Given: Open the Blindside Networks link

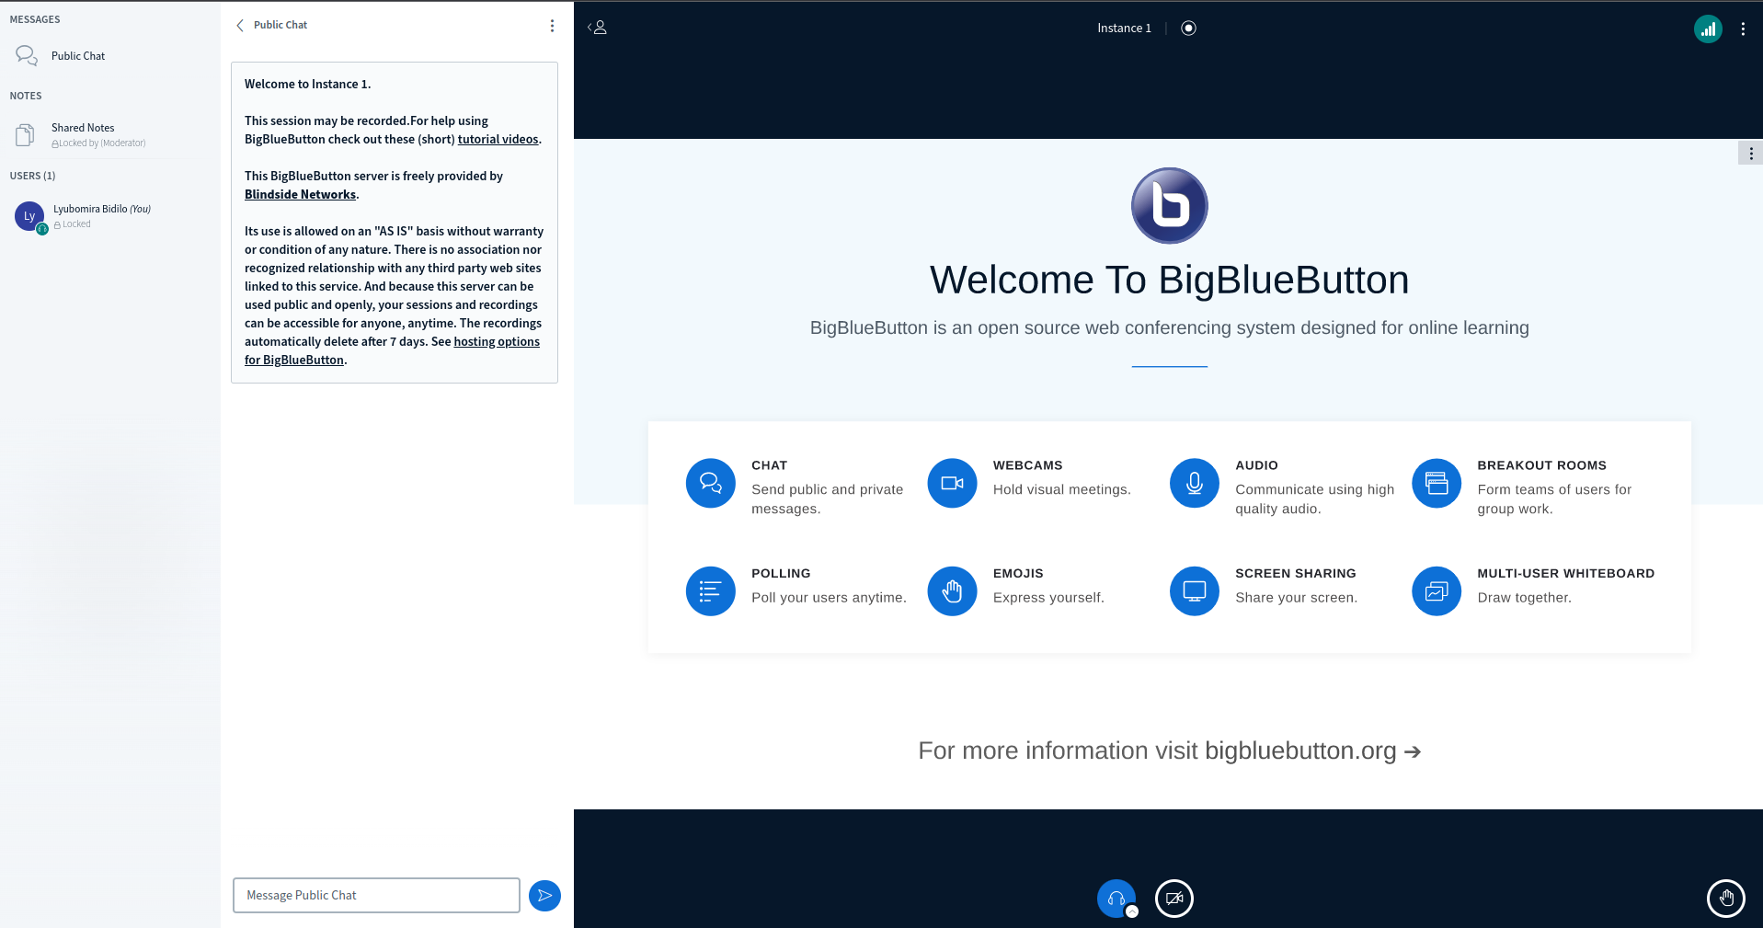Looking at the screenshot, I should coord(300,195).
